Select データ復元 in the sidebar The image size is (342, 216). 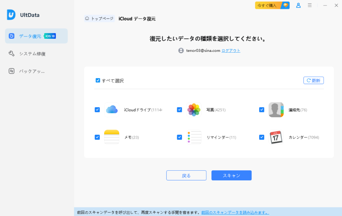pyautogui.click(x=37, y=36)
